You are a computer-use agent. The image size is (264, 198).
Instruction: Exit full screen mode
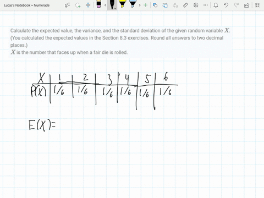coord(257,5)
